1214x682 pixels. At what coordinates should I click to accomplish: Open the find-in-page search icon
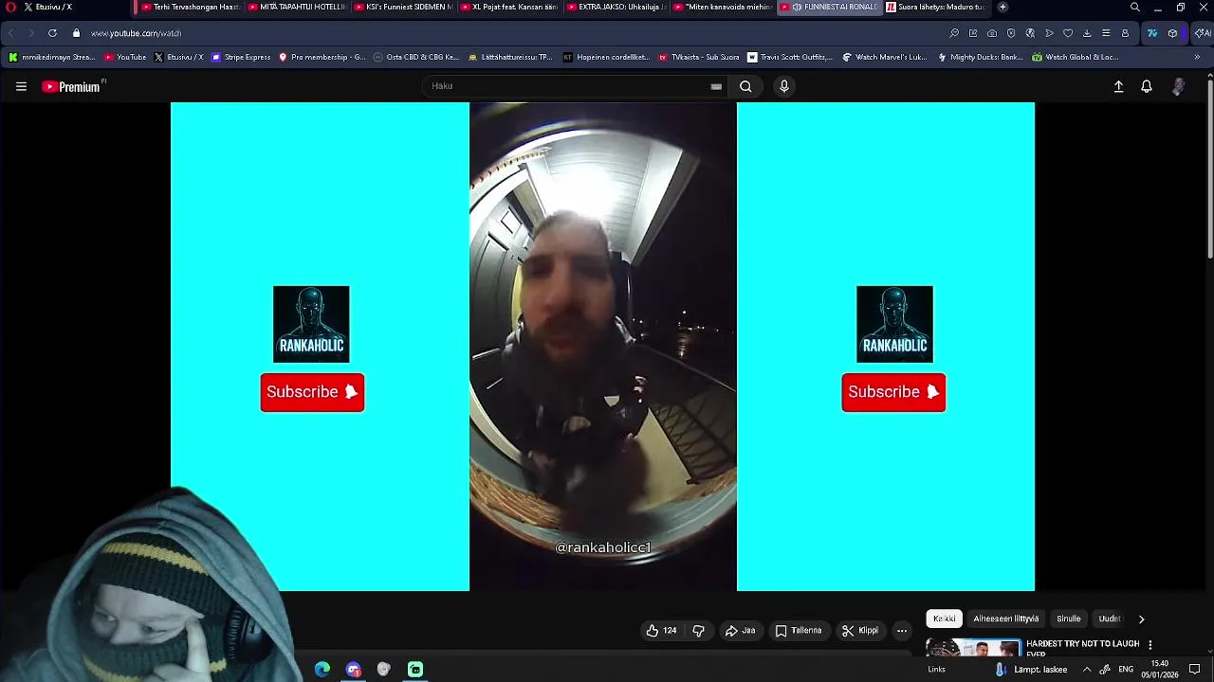(954, 33)
